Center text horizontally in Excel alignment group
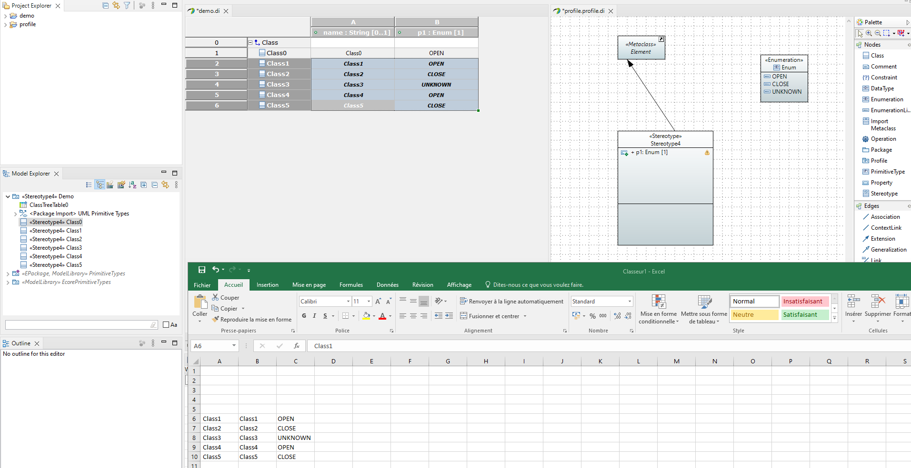Screen dimensions: 911x468 point(413,316)
